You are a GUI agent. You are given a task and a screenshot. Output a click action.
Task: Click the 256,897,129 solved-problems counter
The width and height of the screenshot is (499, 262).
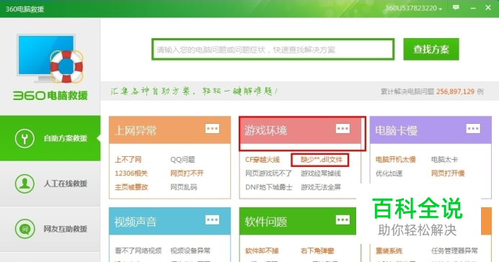click(456, 91)
